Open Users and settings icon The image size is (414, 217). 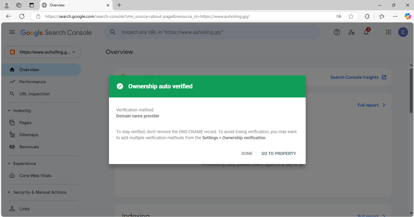tap(351, 32)
